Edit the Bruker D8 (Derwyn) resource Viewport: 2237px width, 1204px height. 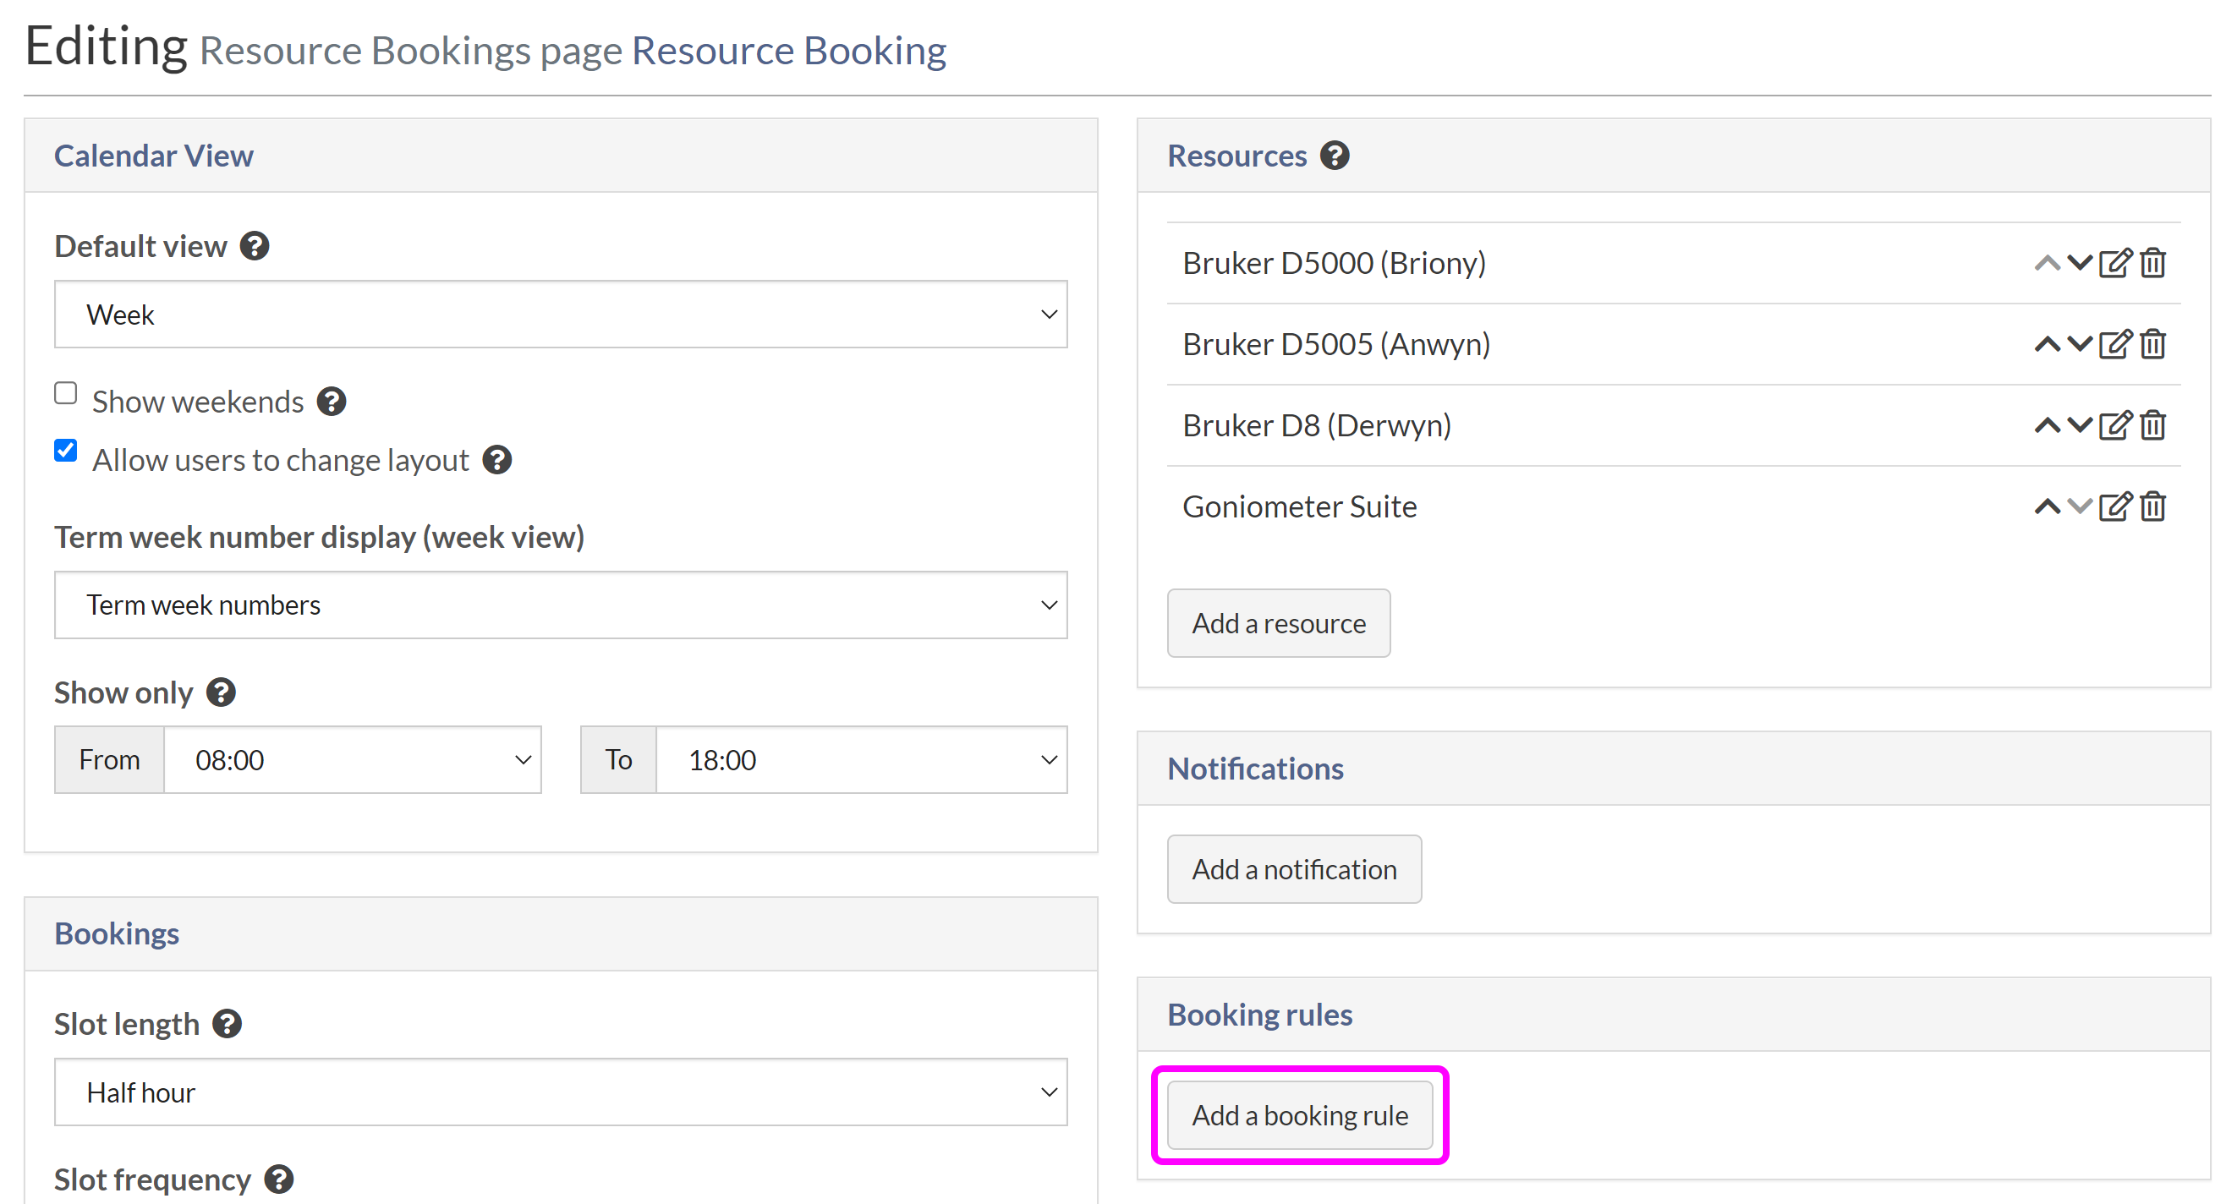click(x=2114, y=425)
